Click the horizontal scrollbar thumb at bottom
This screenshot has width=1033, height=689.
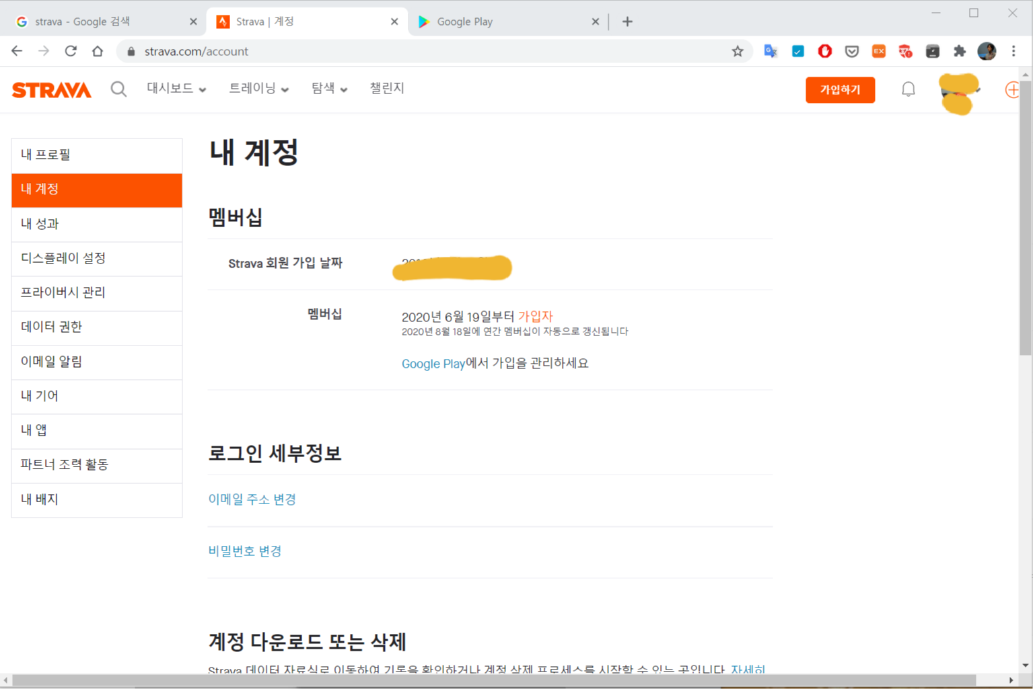tap(494, 680)
